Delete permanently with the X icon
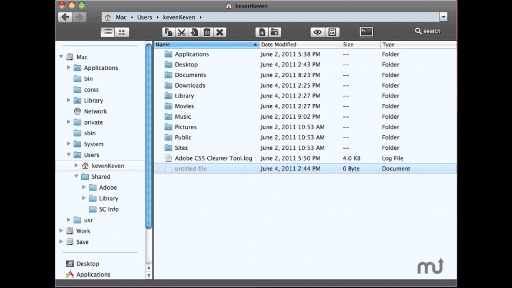This screenshot has height=288, width=512. click(220, 32)
